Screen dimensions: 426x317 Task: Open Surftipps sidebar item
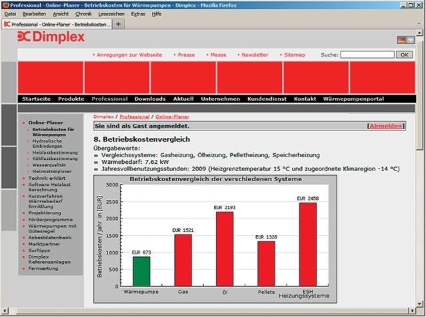point(39,250)
